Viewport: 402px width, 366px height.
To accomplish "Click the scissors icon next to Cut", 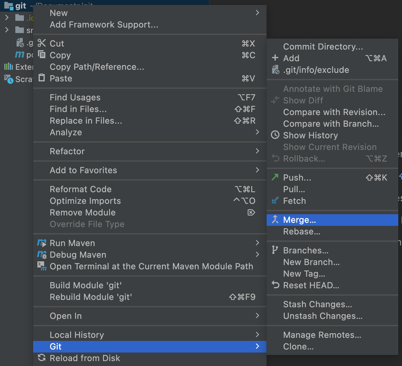I will pyautogui.click(x=42, y=43).
